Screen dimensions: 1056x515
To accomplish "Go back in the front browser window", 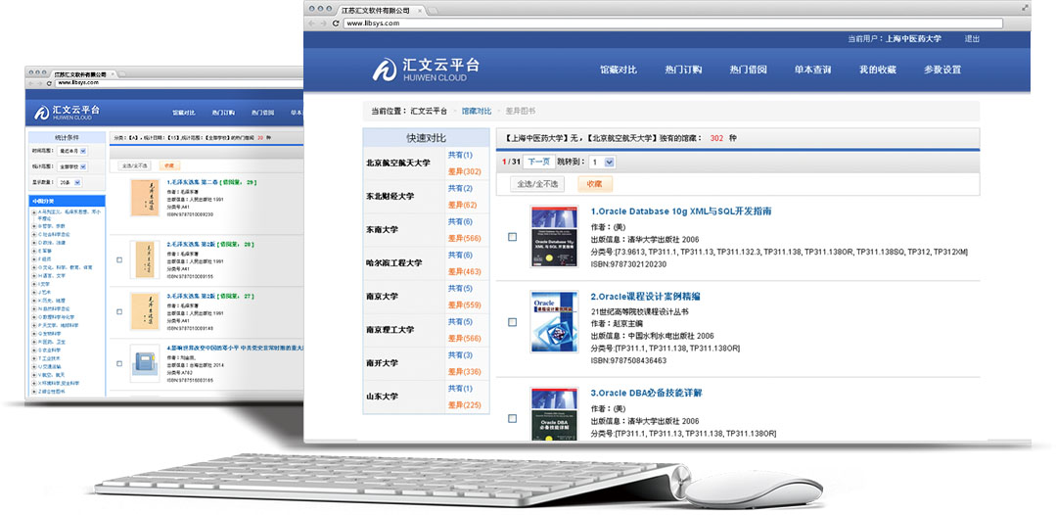I will coord(311,23).
